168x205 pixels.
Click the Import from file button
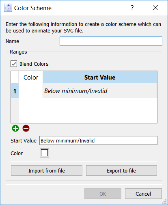(x=47, y=170)
